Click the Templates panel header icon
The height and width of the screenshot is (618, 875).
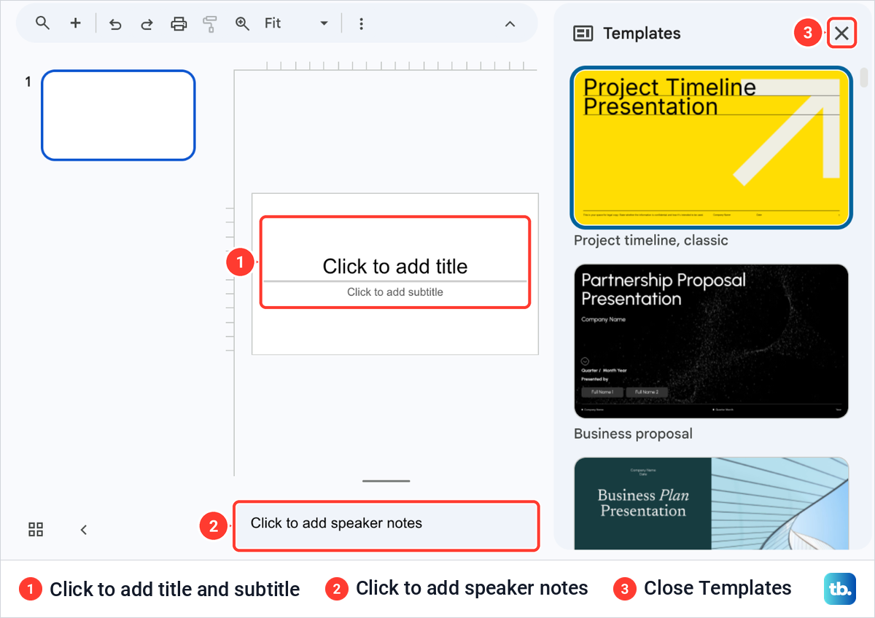(583, 34)
